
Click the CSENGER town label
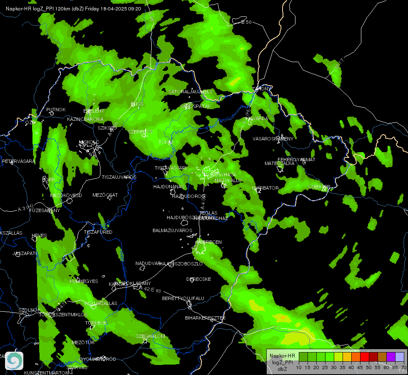[x=319, y=187]
